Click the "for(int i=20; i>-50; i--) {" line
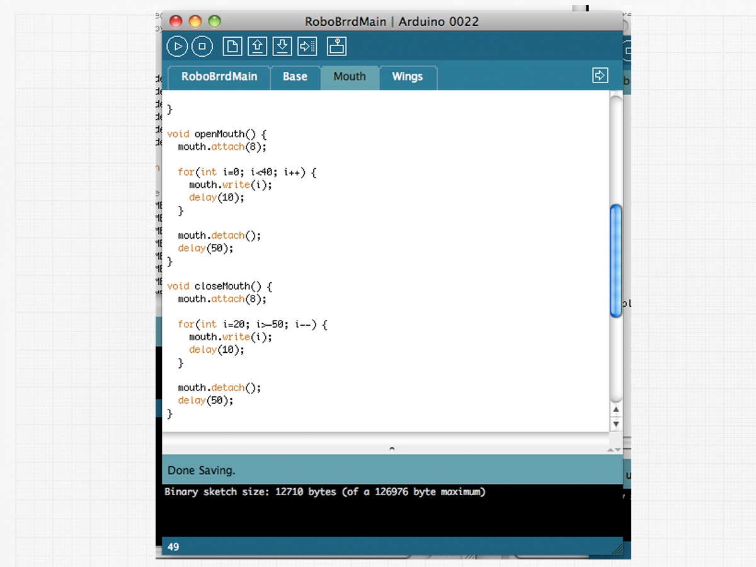The height and width of the screenshot is (567, 756). click(x=253, y=324)
